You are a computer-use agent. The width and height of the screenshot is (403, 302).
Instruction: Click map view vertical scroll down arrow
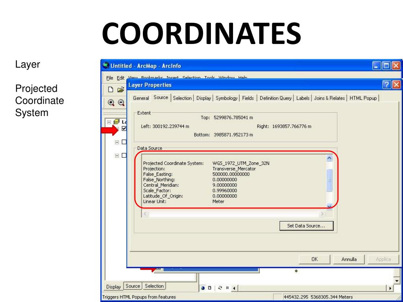point(397,281)
